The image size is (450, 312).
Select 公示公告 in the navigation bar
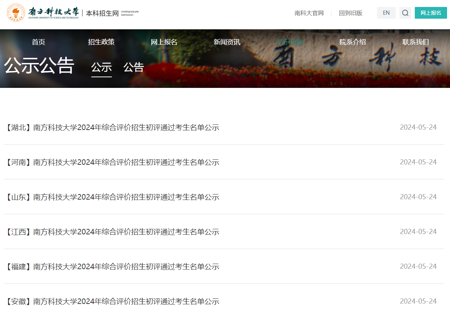coord(290,42)
